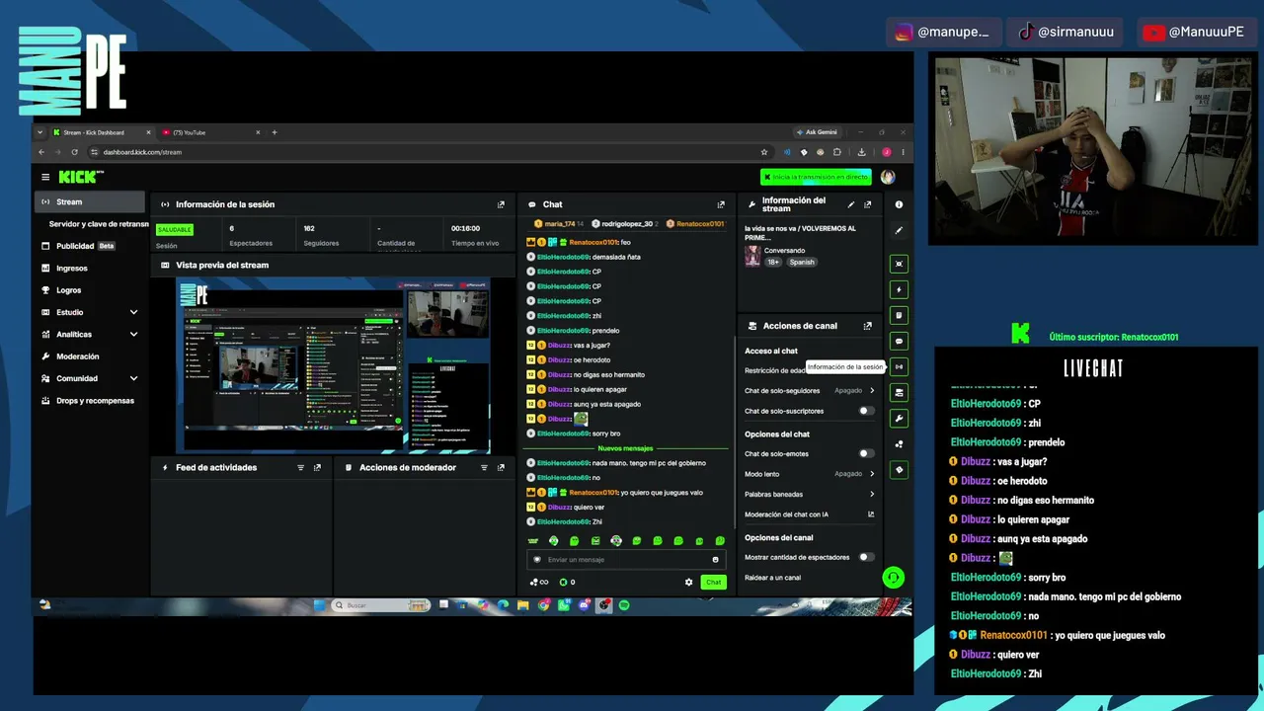This screenshot has width=1264, height=711.
Task: Pop out the Feed de actividades panel
Action: pyautogui.click(x=317, y=467)
